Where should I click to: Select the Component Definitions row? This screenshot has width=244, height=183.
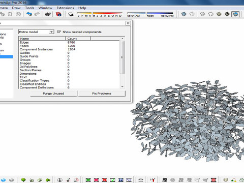pos(69,87)
